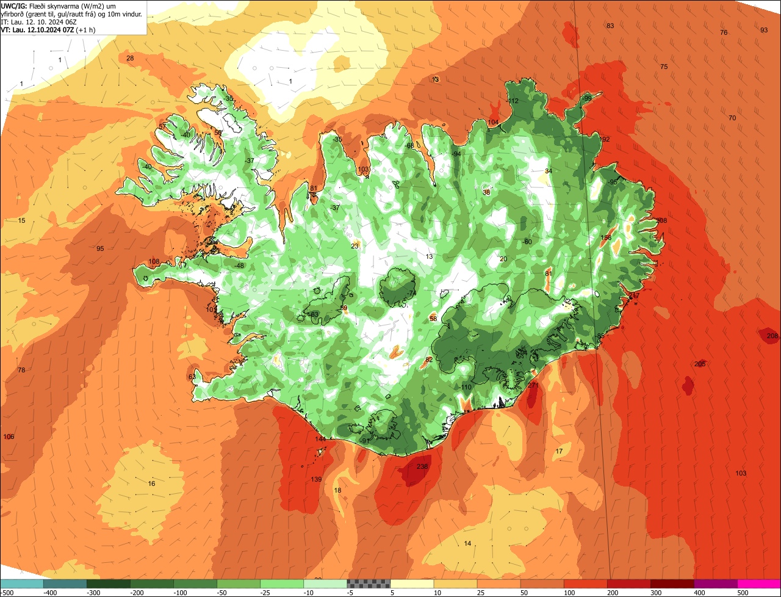This screenshot has height=597, width=781.
Task: Click the "IT: Lau. 12. 10. 2024 06Z" line
Action: coord(38,22)
